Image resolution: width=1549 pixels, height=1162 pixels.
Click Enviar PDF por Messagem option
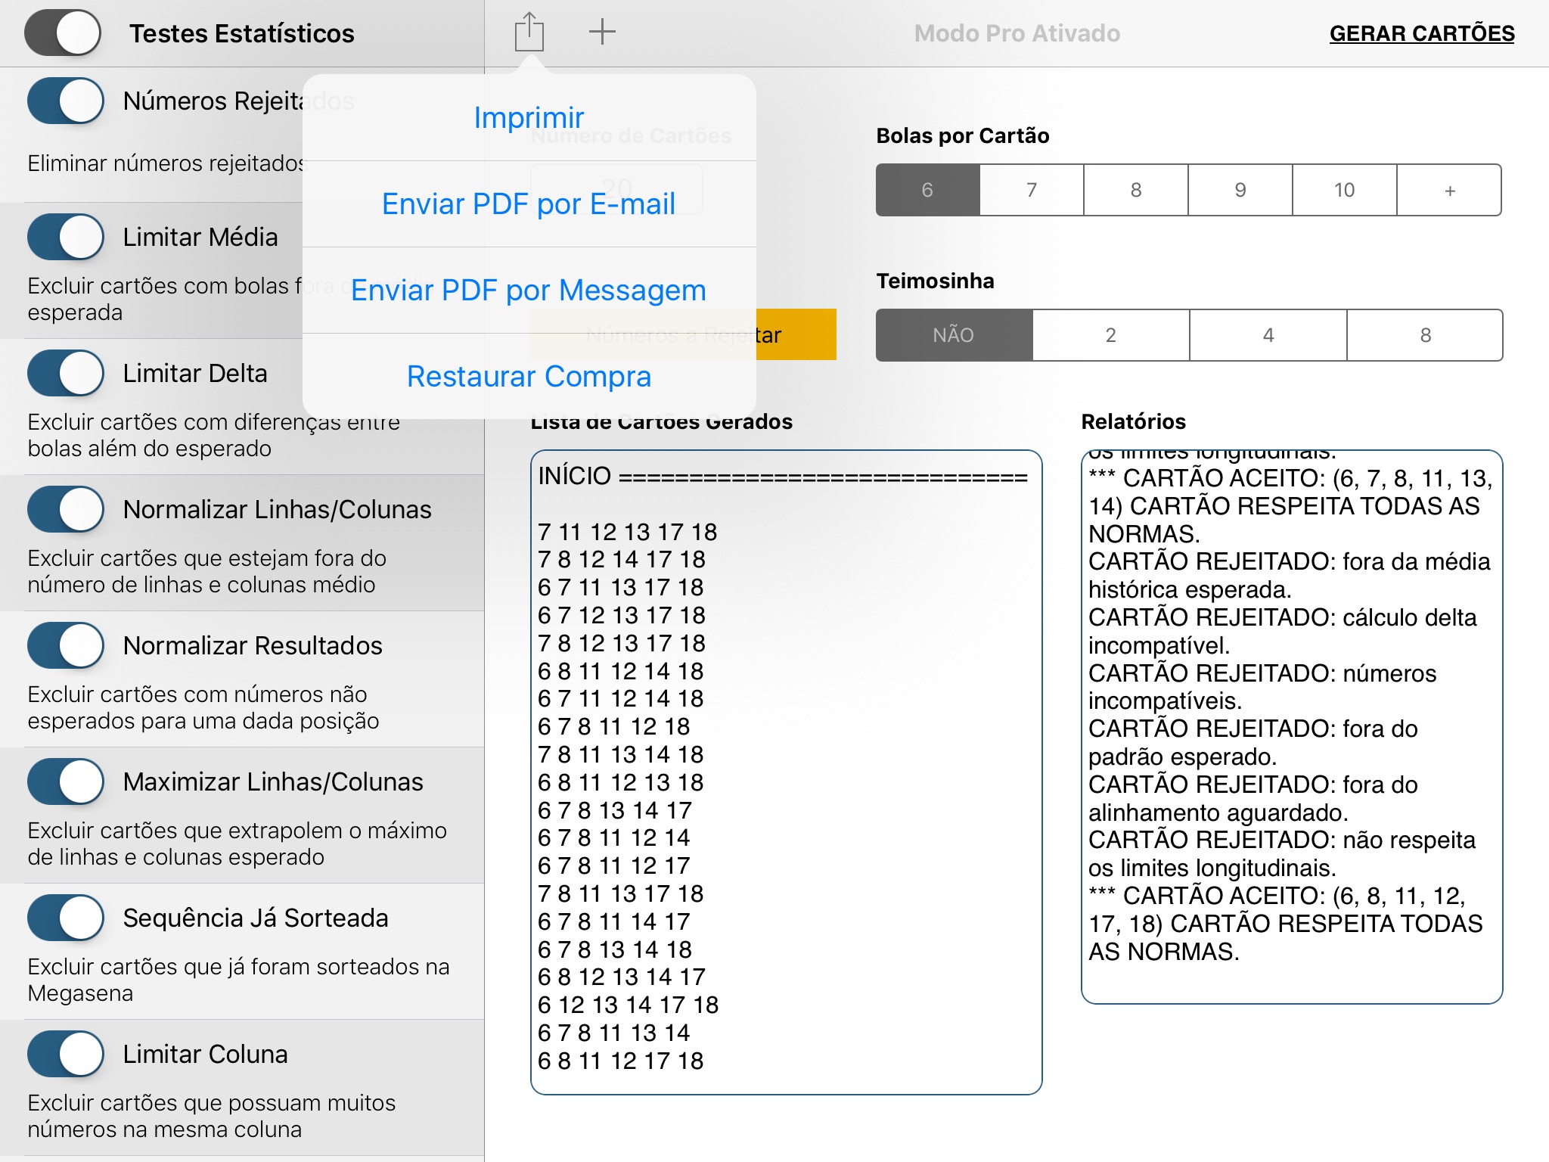pyautogui.click(x=528, y=289)
